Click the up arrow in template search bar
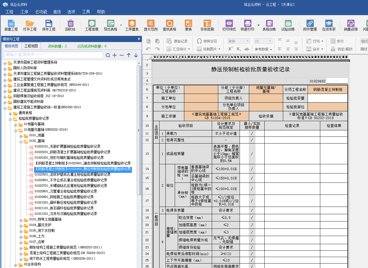This screenshot has width=368, height=268. coord(129,55)
